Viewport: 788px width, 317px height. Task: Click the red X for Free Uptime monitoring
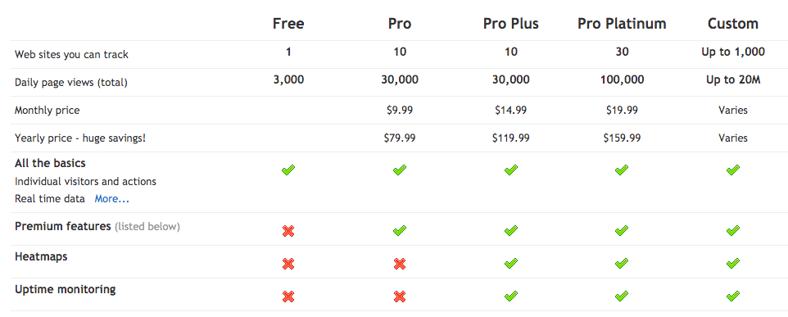[288, 297]
